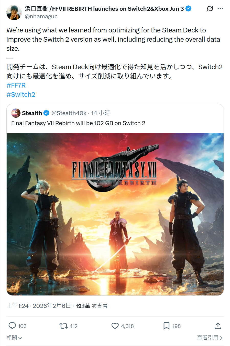Click the verified badge beside Stealth
The width and height of the screenshot is (230, 346).
coord(46,113)
